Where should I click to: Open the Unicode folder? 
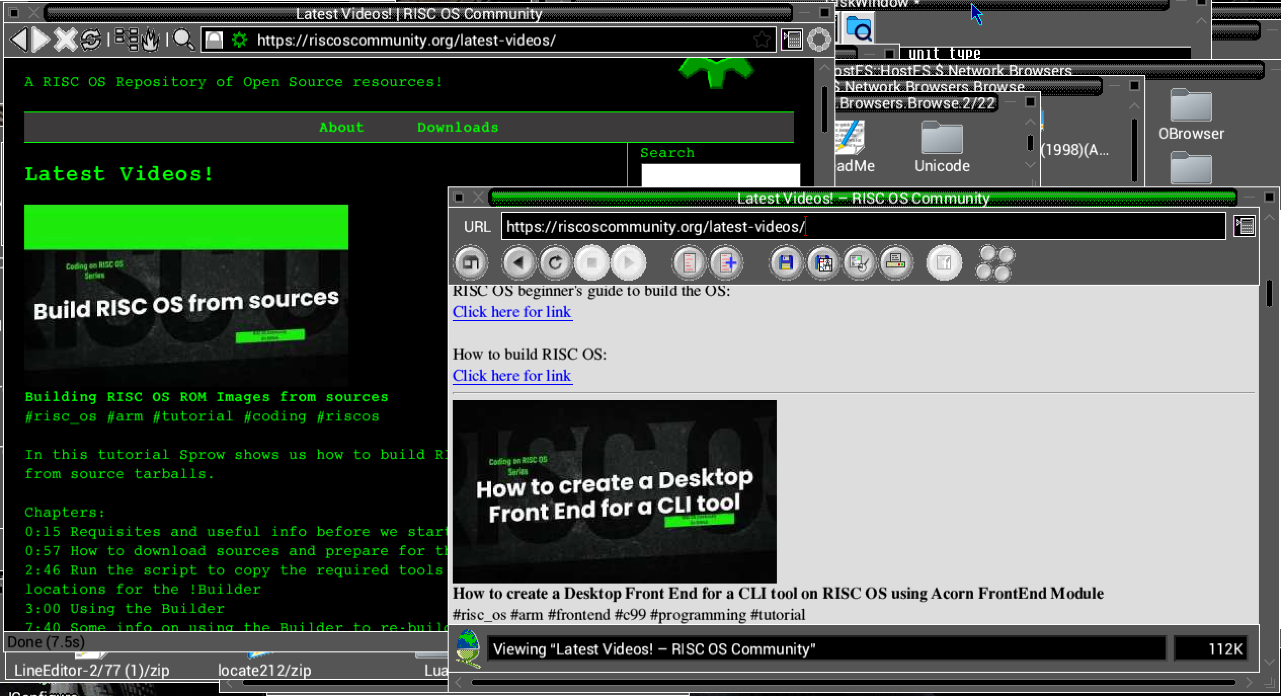click(x=942, y=147)
